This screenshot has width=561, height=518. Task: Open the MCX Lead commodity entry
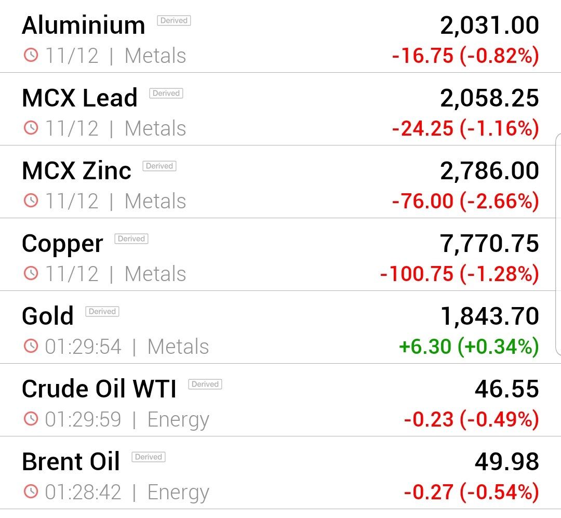pos(280,109)
